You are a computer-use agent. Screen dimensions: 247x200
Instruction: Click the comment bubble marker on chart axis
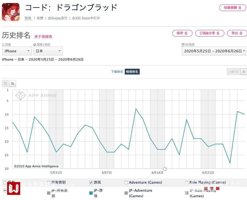point(165,169)
